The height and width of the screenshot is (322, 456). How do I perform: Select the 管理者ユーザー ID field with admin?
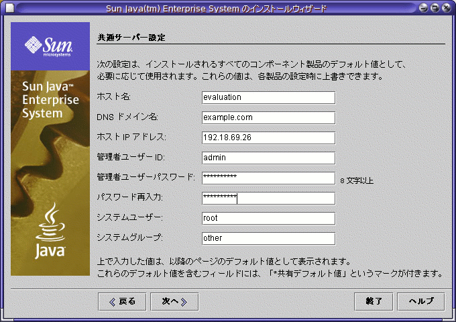(x=268, y=158)
